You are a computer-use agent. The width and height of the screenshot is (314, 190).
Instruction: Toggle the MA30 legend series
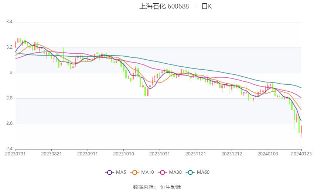pos(170,172)
